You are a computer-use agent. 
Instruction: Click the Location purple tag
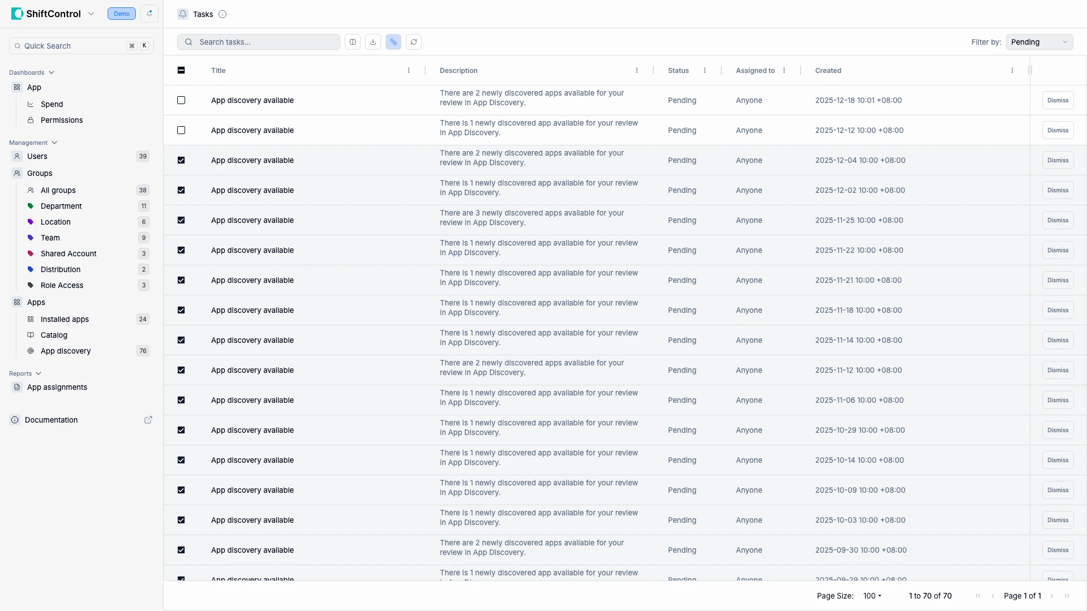pyautogui.click(x=31, y=222)
